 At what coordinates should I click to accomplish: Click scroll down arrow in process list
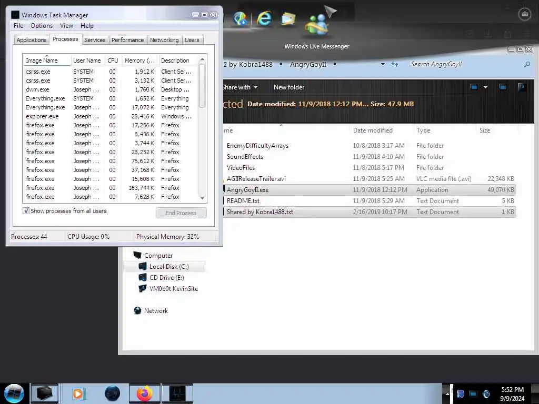point(202,198)
